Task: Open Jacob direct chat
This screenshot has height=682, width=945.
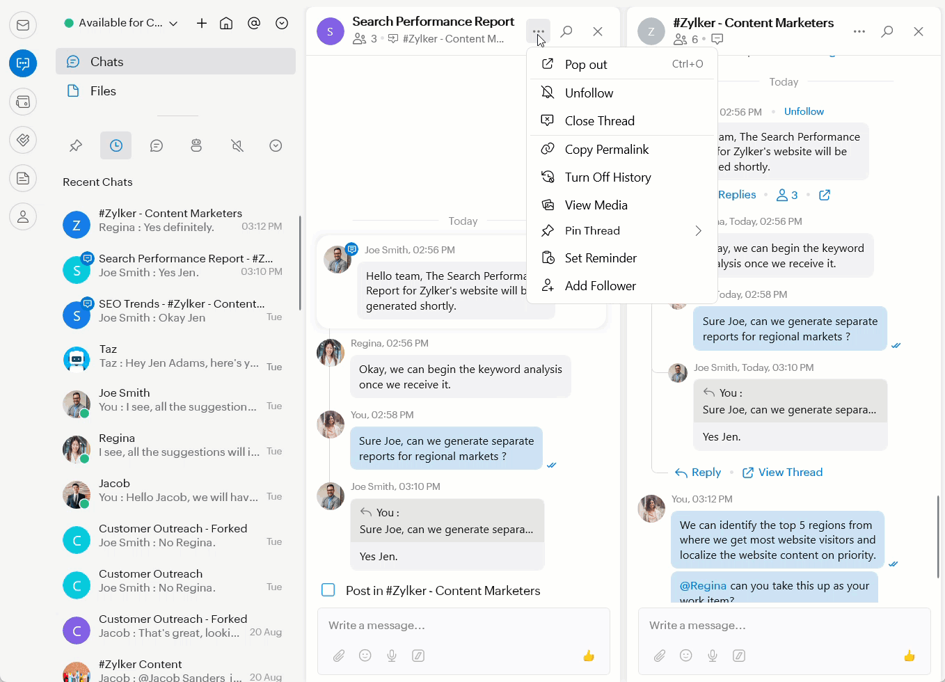Action: pyautogui.click(x=175, y=491)
